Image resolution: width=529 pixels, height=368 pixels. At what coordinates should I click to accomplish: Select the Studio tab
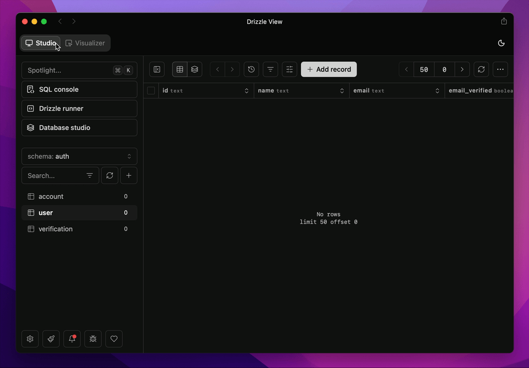pyautogui.click(x=40, y=42)
